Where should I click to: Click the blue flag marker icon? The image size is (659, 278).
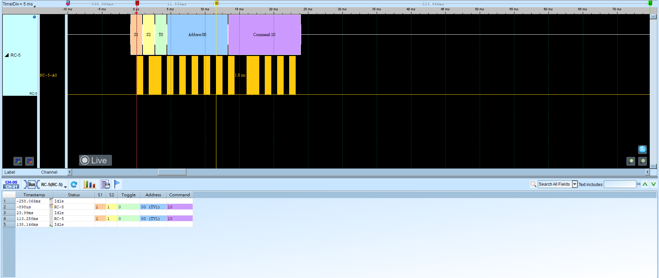click(x=117, y=184)
